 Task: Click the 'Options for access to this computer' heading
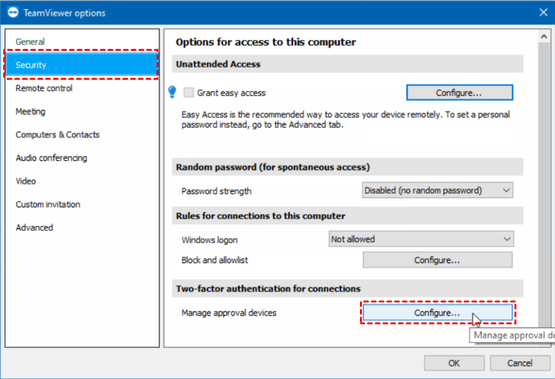(266, 42)
